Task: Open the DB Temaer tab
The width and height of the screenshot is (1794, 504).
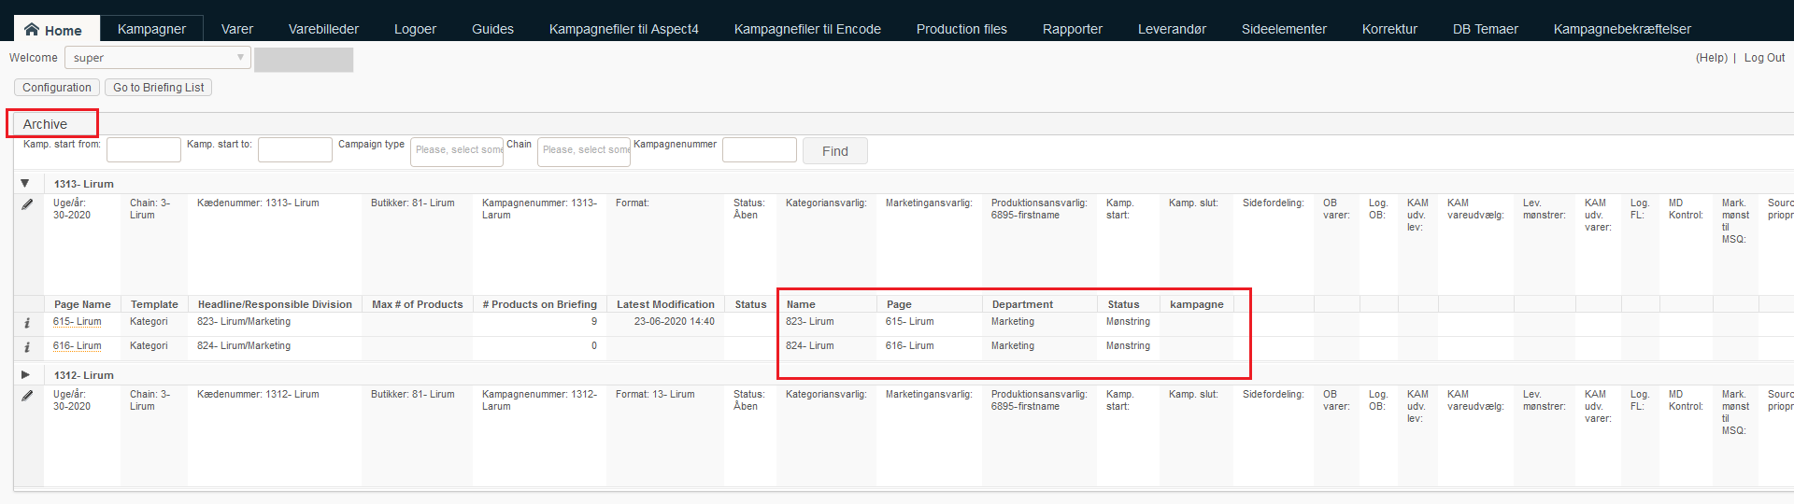Action: click(1485, 29)
